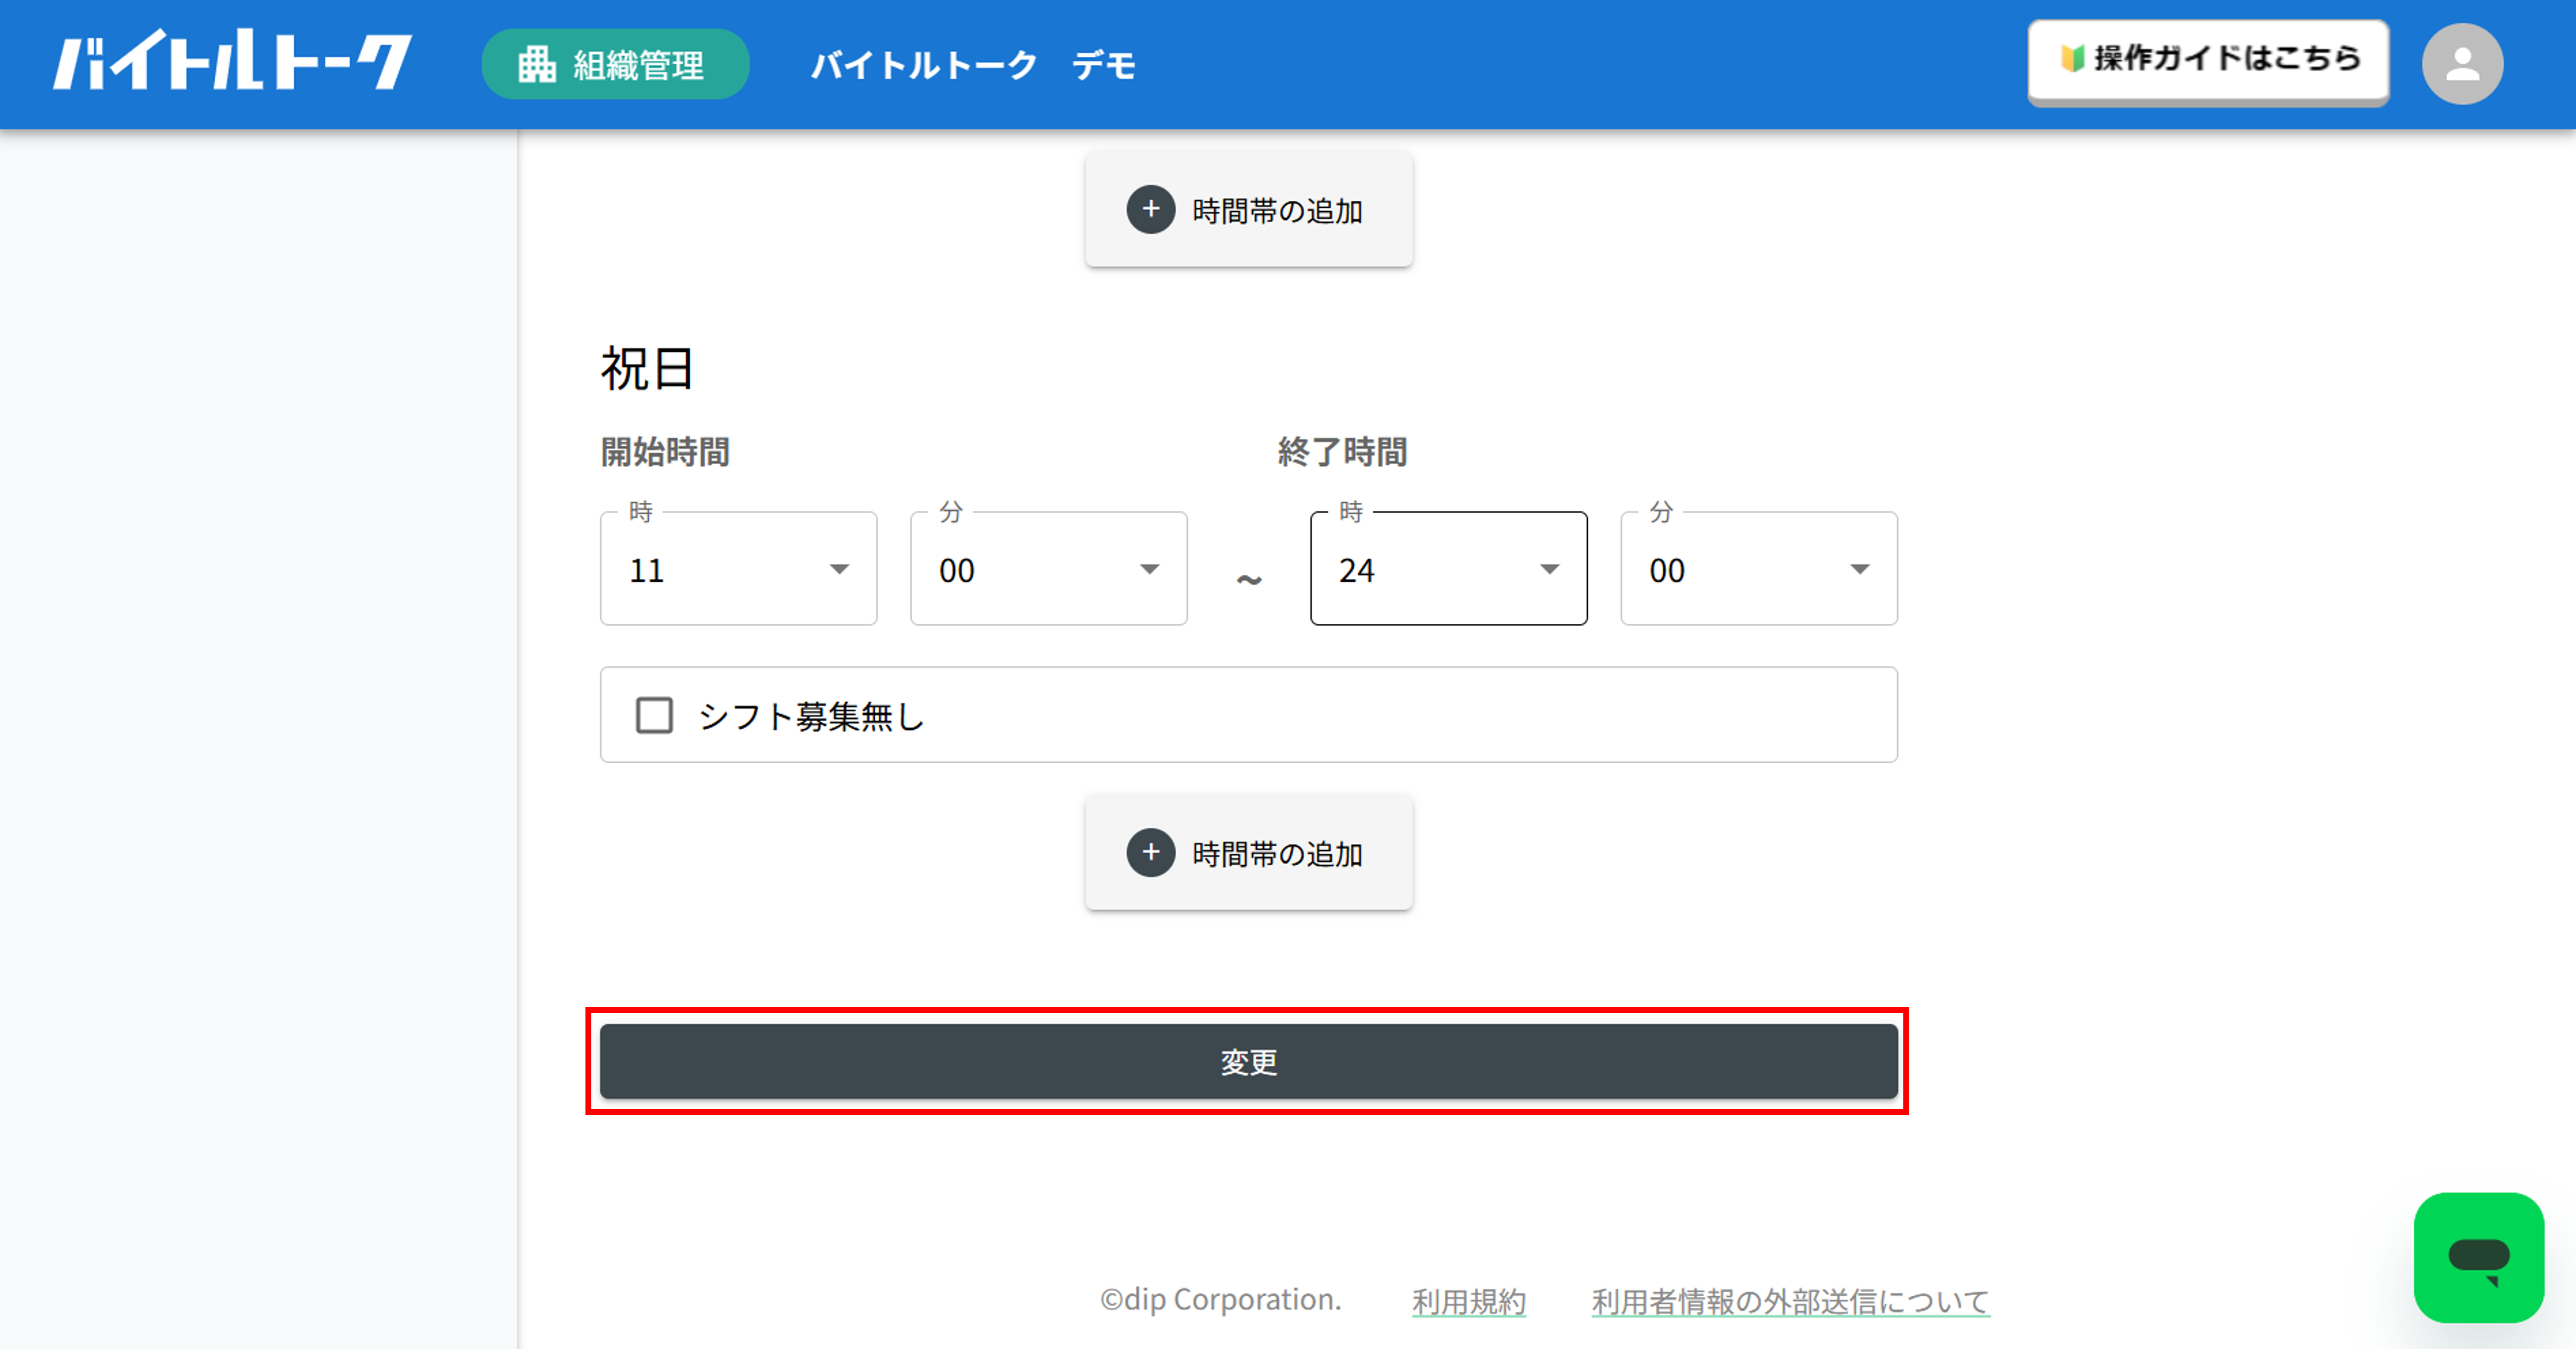Viewport: 2576px width, 1349px height.
Task: Click the upper 時間帯の追加 button
Action: (x=1248, y=210)
